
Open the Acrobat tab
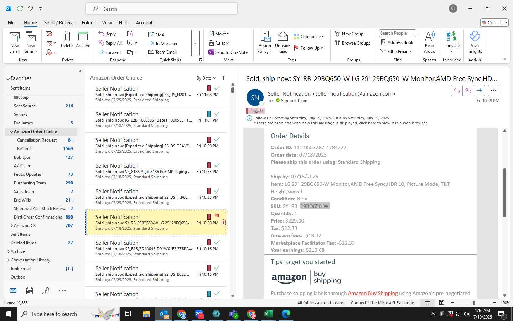coord(144,22)
